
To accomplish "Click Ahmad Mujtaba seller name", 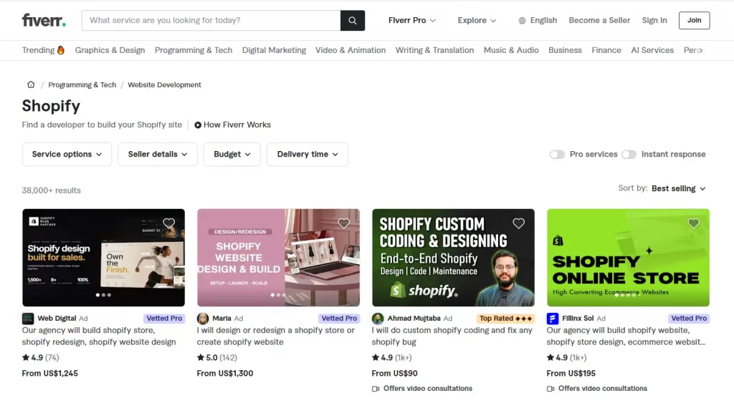I will 414,319.
